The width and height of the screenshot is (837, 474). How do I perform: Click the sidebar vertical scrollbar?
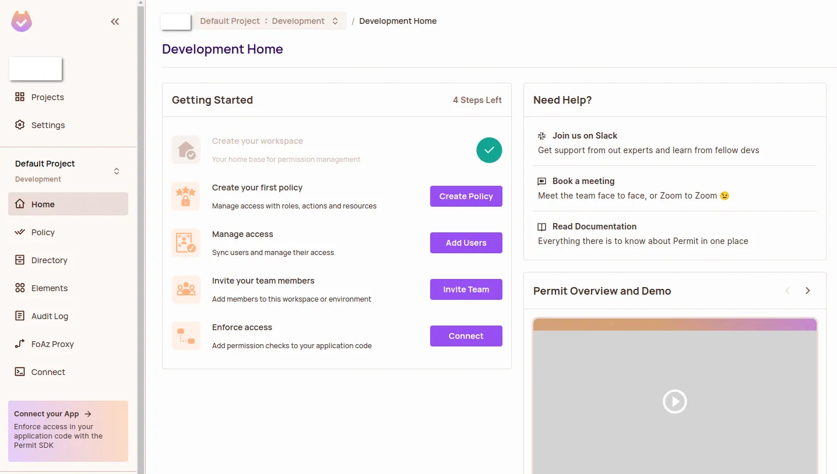(x=140, y=233)
